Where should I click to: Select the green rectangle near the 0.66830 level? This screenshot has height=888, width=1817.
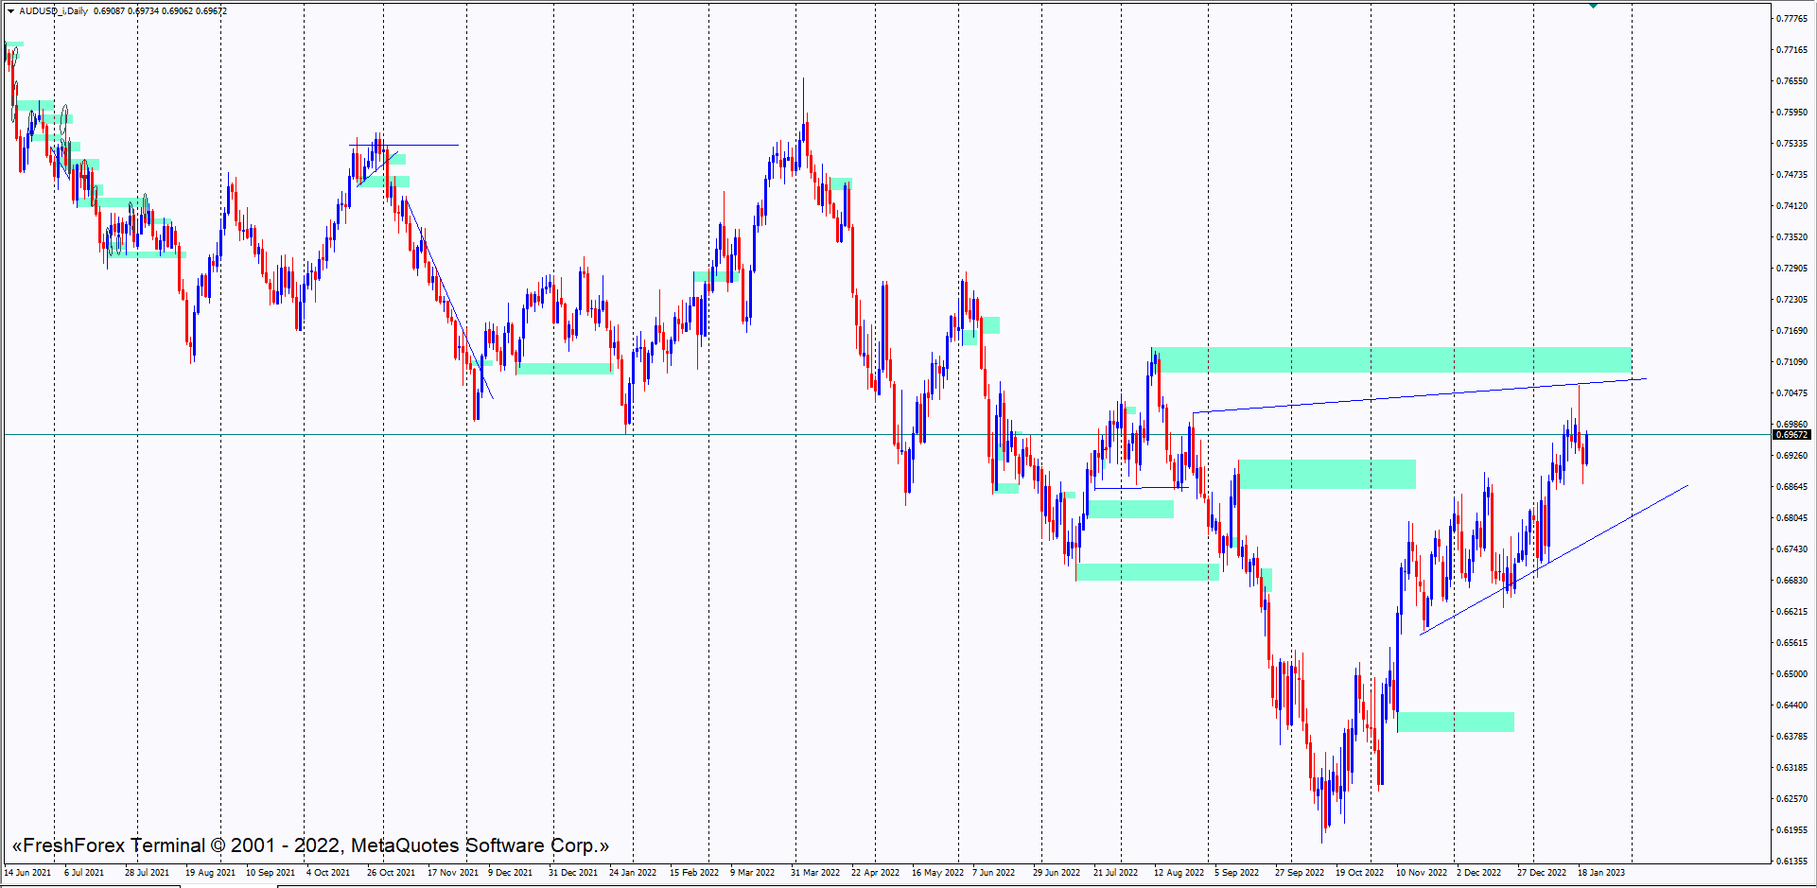coord(1146,572)
